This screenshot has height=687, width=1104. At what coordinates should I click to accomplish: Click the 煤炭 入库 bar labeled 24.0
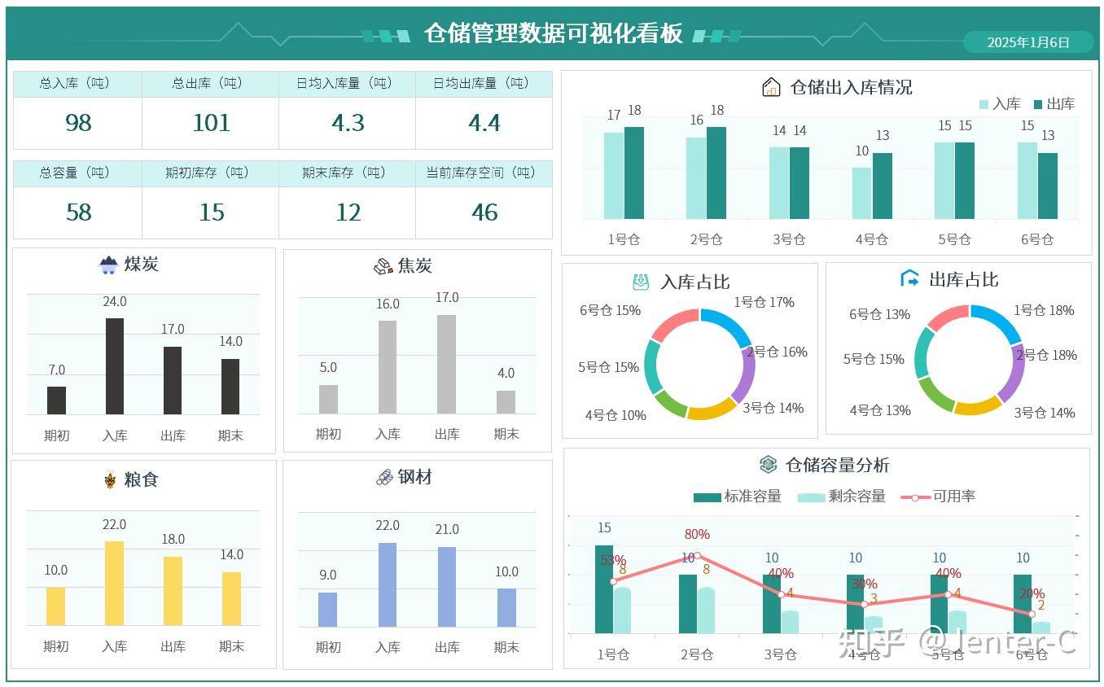115,366
